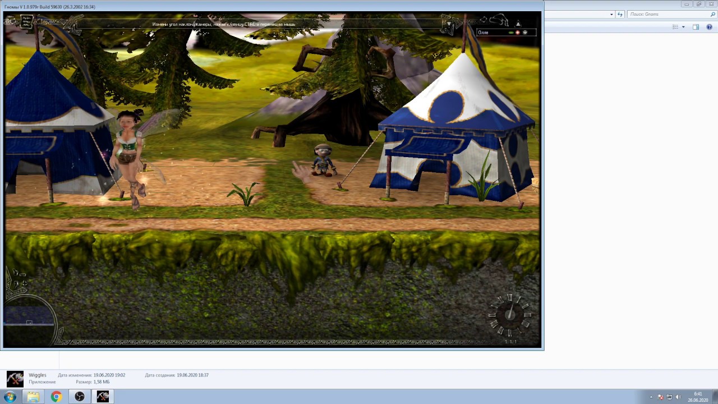Open the view options dropdown arrow in Explorer
This screenshot has height=404, width=718.
click(683, 27)
